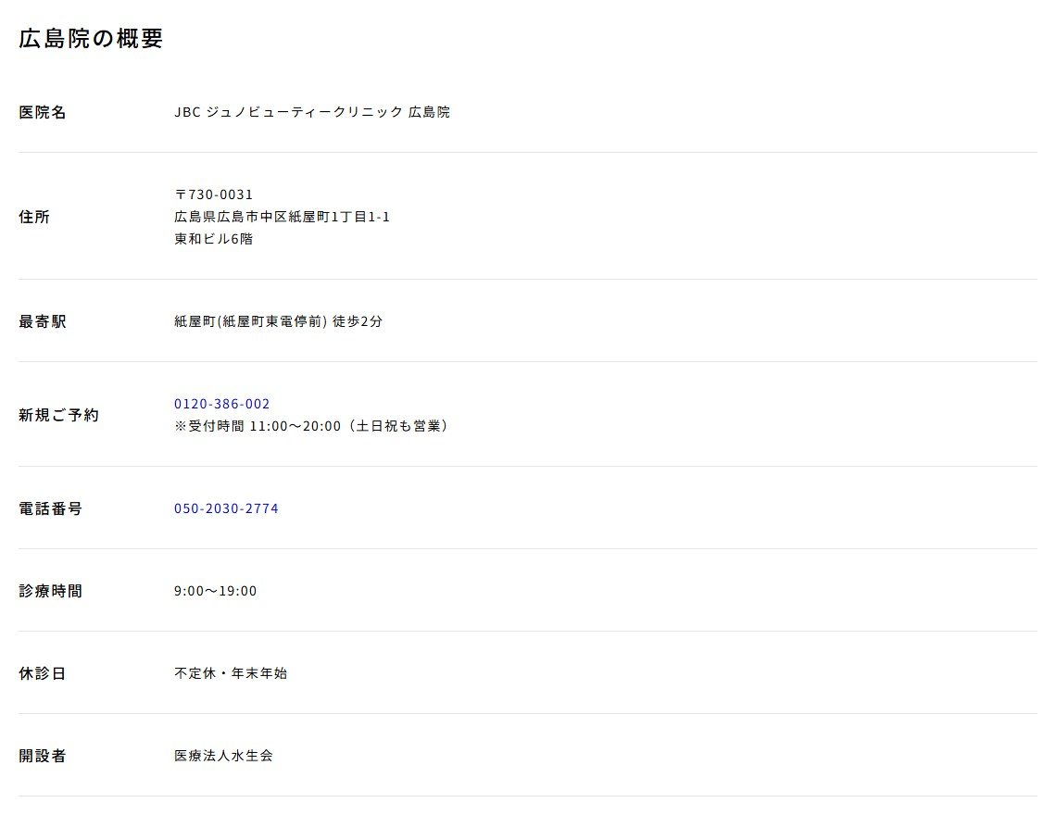
Task: Click the 休診日 row label
Action: (43, 673)
